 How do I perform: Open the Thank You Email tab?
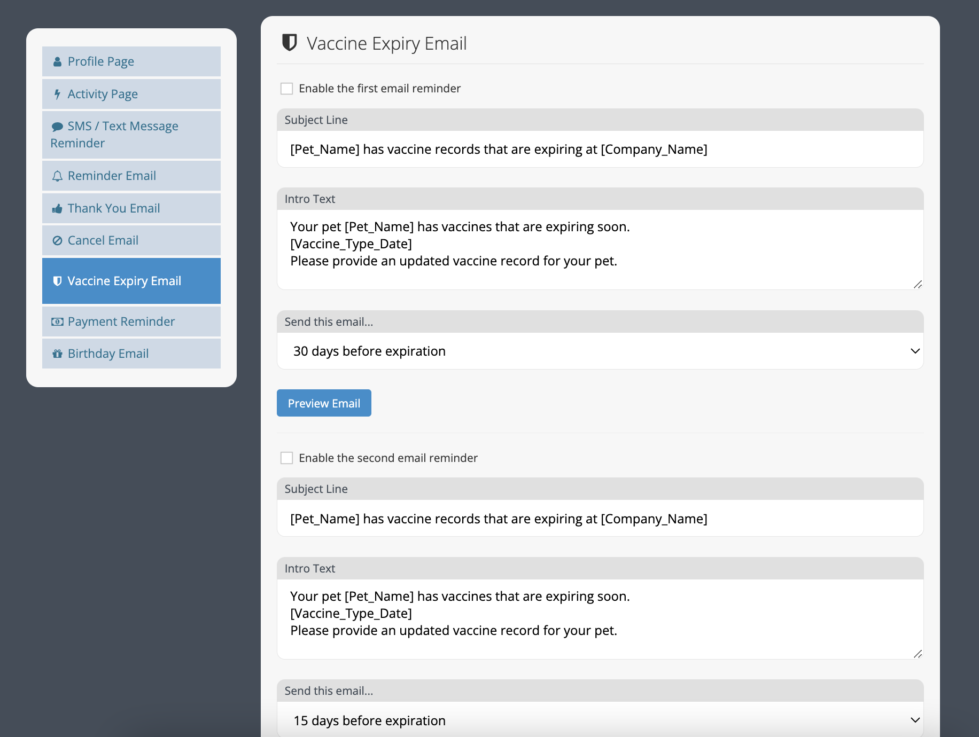(131, 208)
